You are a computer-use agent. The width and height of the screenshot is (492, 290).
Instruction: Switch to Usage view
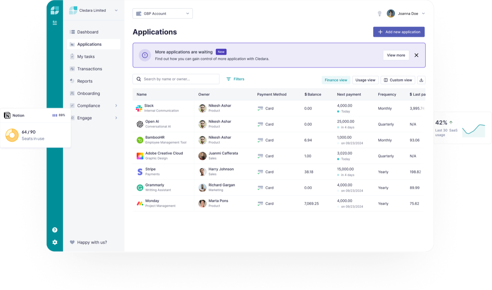(365, 80)
